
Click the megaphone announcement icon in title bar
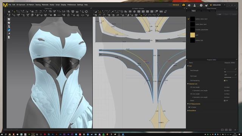[x=189, y=5]
